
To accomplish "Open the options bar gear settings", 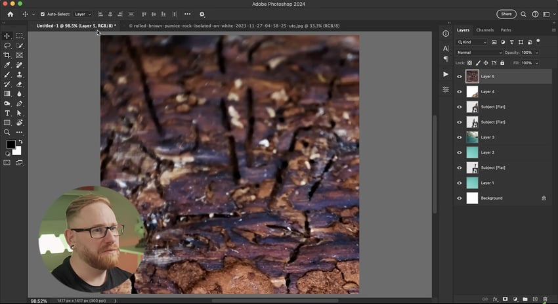I will coord(202,14).
